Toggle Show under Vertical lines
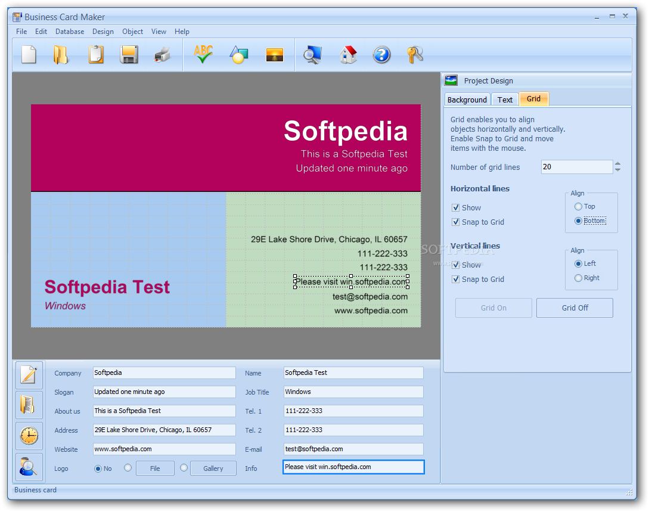The image size is (649, 512). (x=456, y=265)
